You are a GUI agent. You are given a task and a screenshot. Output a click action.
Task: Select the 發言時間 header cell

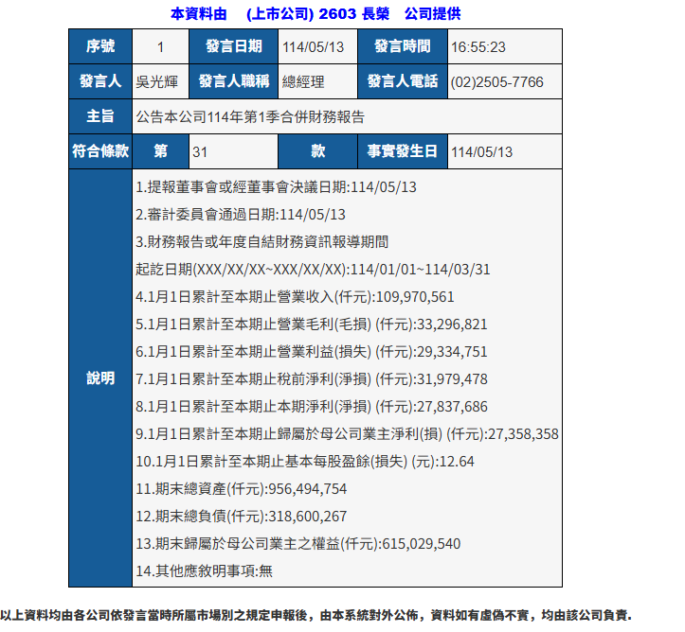(403, 46)
